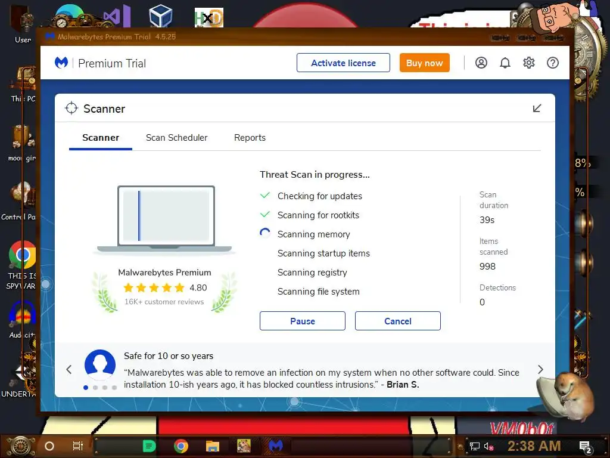Open the Visual Studio desktop icon
Screen dimensions: 610x458
click(x=117, y=16)
